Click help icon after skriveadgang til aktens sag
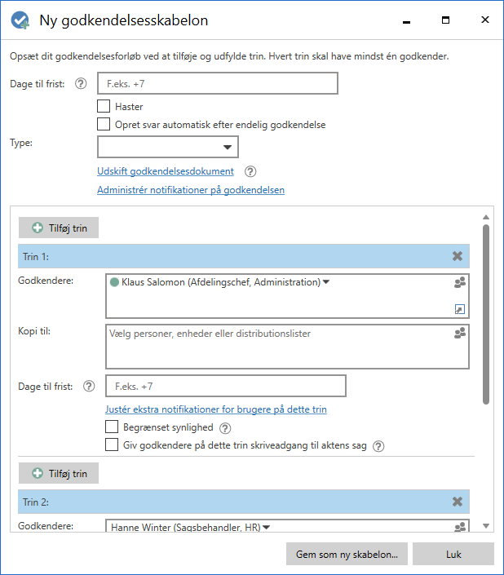 pyautogui.click(x=378, y=446)
